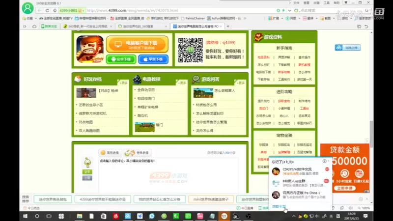This screenshot has width=393, height=221.
Task: Expand the bookmarks bar overflow chevron
Action: point(245,18)
